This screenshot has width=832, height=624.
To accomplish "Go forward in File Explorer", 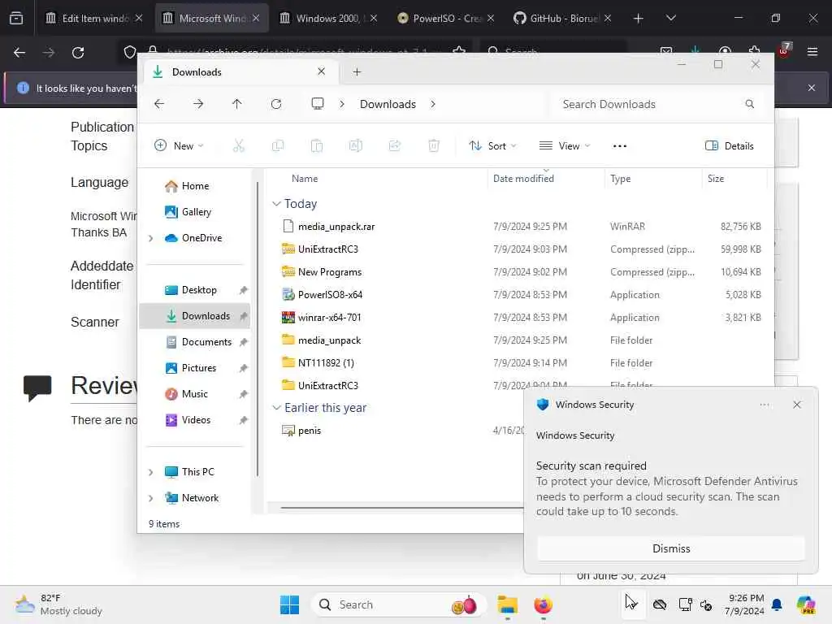I will click(x=198, y=104).
